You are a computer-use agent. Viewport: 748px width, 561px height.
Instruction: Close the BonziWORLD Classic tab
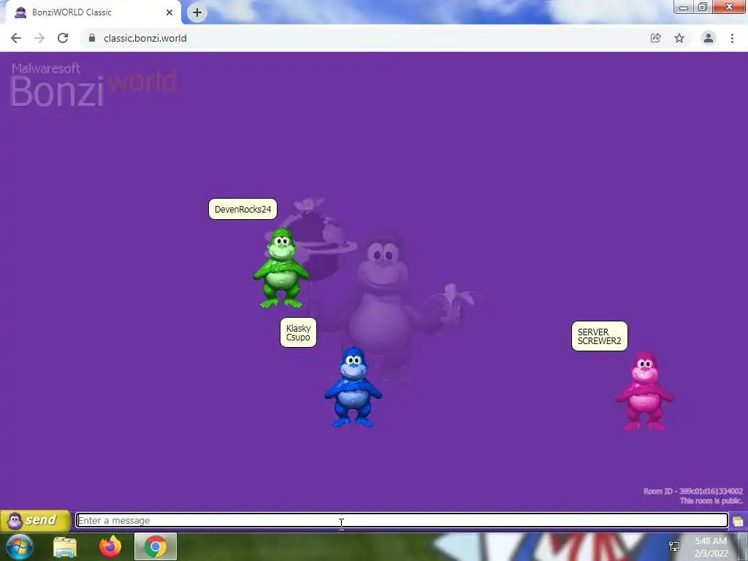coord(169,12)
